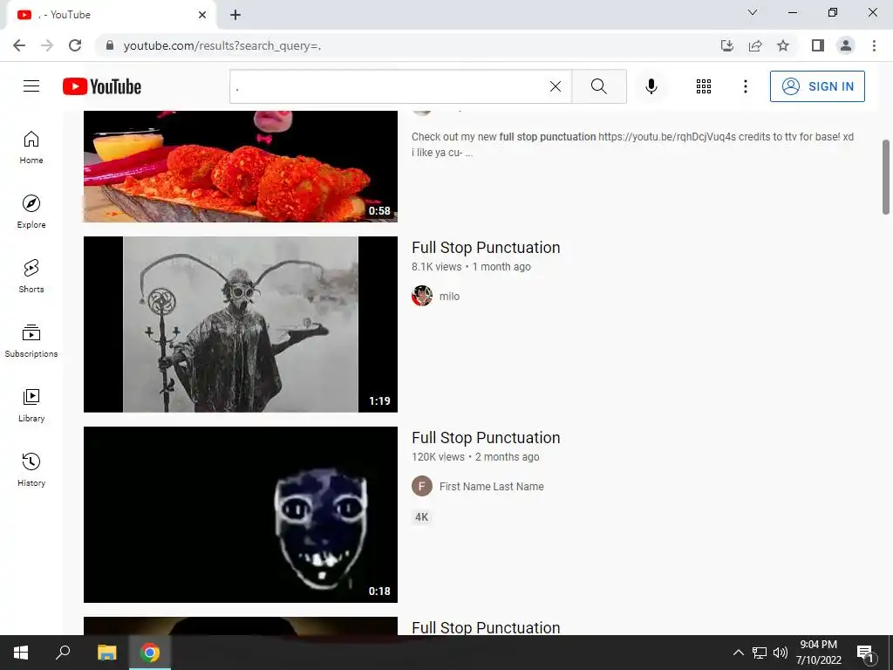Go back in browser history

click(19, 45)
